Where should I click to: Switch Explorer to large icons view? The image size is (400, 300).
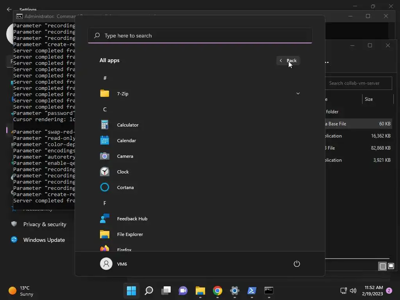pyautogui.click(x=391, y=266)
